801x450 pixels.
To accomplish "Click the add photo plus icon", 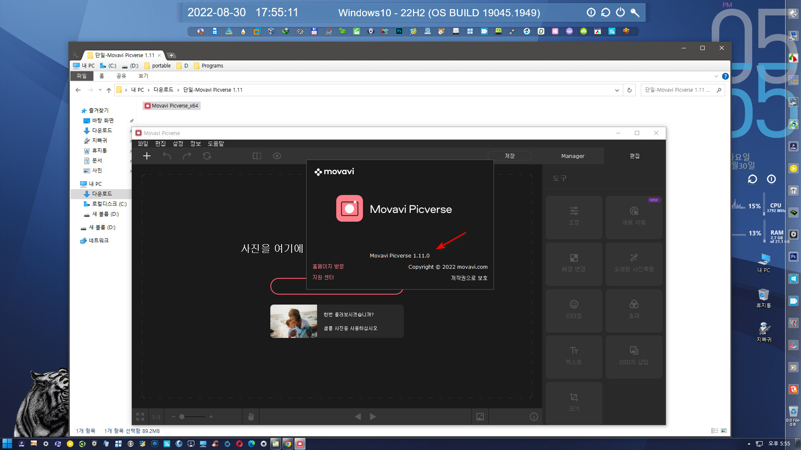I will pyautogui.click(x=147, y=156).
